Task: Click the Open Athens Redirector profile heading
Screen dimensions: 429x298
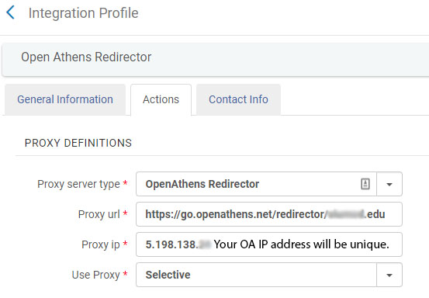Action: pyautogui.click(x=86, y=57)
